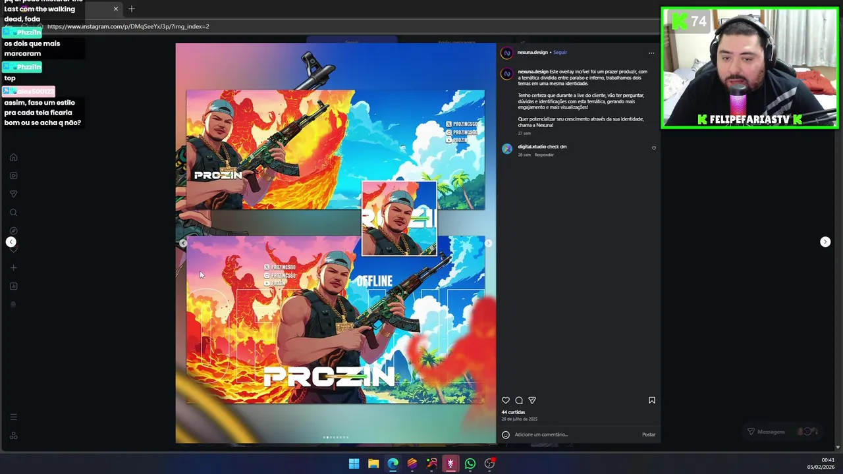
Task: Open Reels in the Instagram sidebar
Action: [x=13, y=176]
